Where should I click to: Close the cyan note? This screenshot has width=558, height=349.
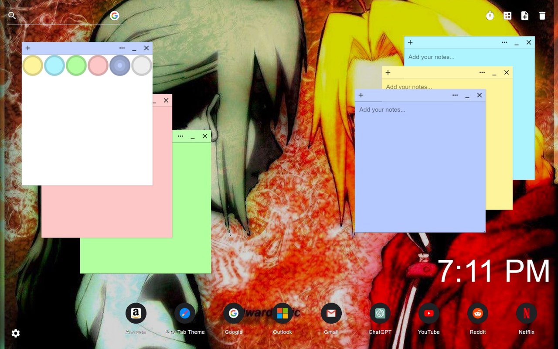tap(529, 42)
